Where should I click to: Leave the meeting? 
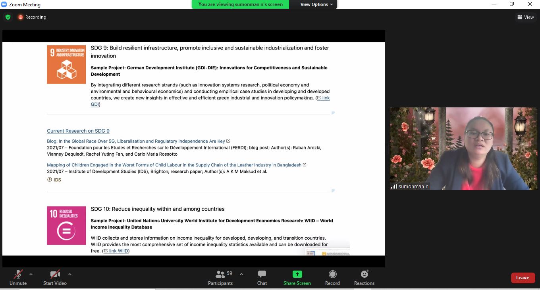pos(523,278)
